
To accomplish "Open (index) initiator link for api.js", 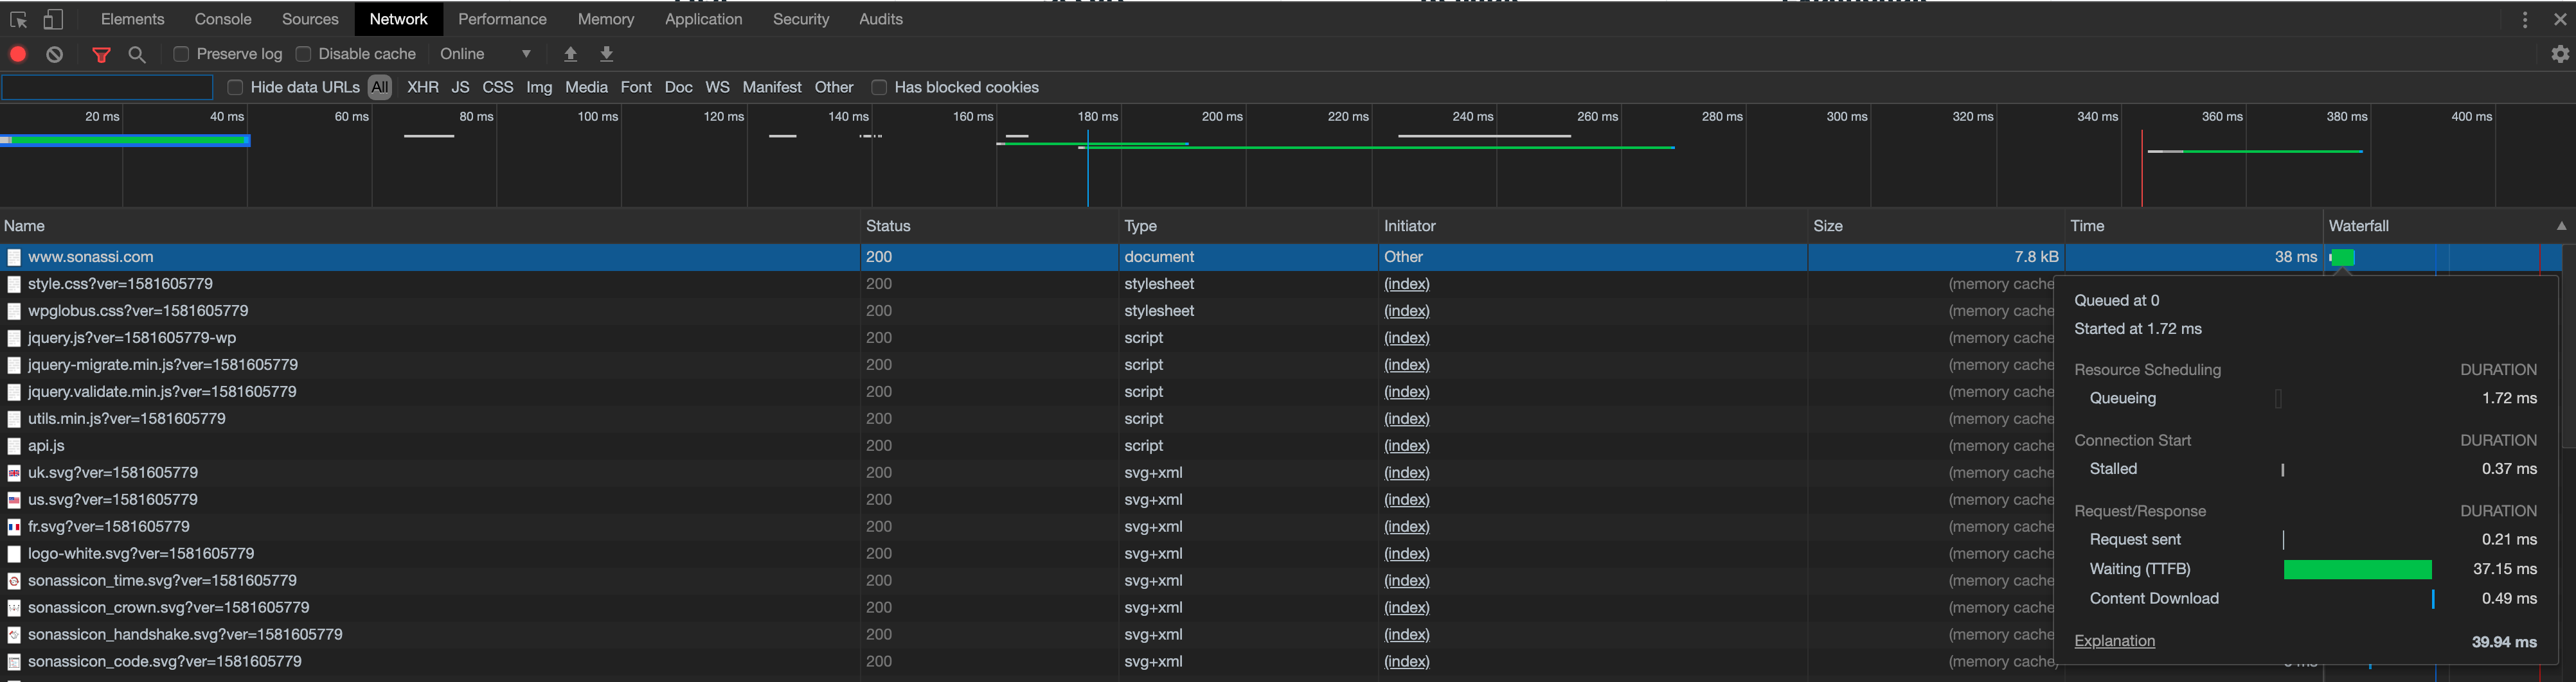I will click(1407, 445).
